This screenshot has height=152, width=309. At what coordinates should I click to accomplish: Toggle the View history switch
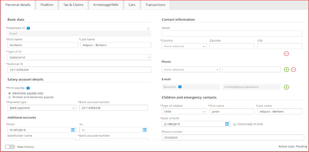pos(10,147)
